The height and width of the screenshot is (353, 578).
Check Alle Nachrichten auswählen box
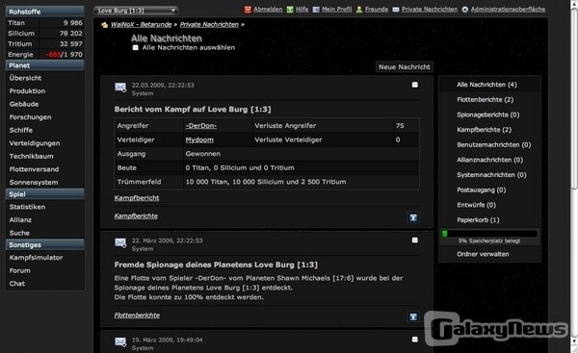(135, 47)
